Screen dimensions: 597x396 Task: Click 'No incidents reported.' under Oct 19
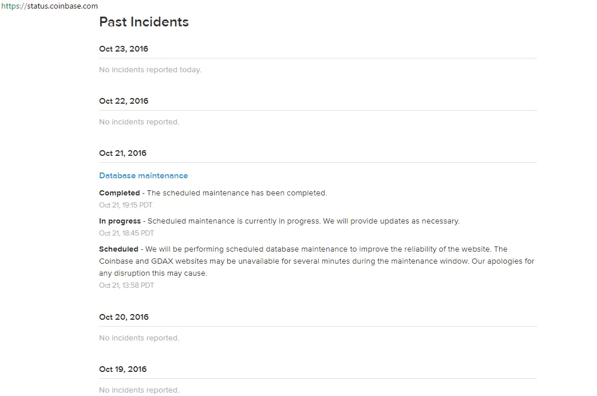point(139,390)
